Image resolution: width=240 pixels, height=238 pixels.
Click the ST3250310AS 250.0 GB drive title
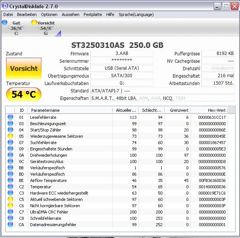117,45
